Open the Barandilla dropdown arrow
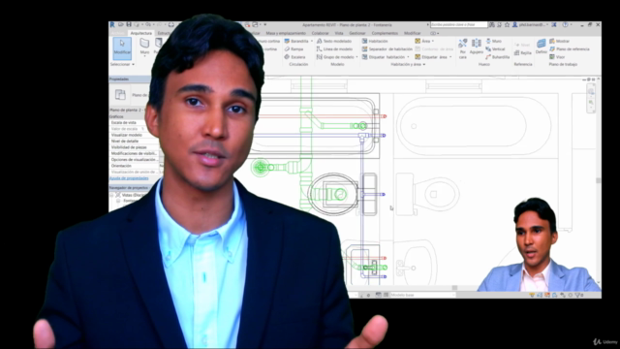Viewport: 620px width, 349px height. pos(312,41)
